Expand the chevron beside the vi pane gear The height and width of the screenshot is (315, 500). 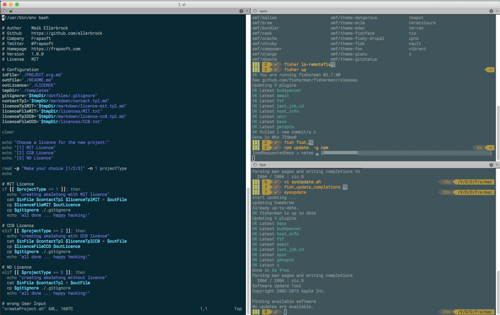247,11
